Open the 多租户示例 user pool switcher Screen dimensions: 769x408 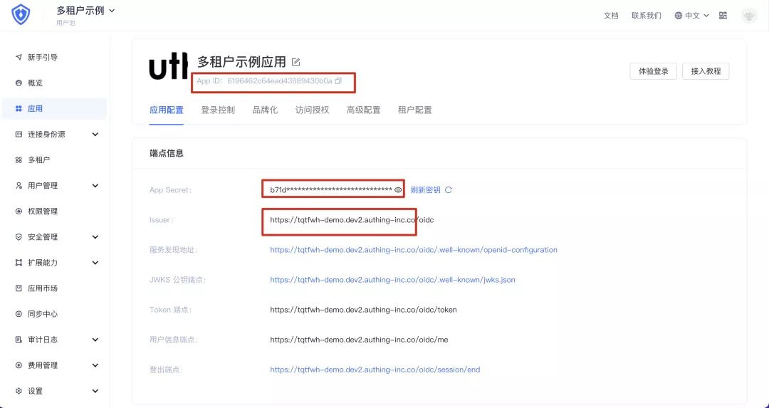pyautogui.click(x=85, y=11)
